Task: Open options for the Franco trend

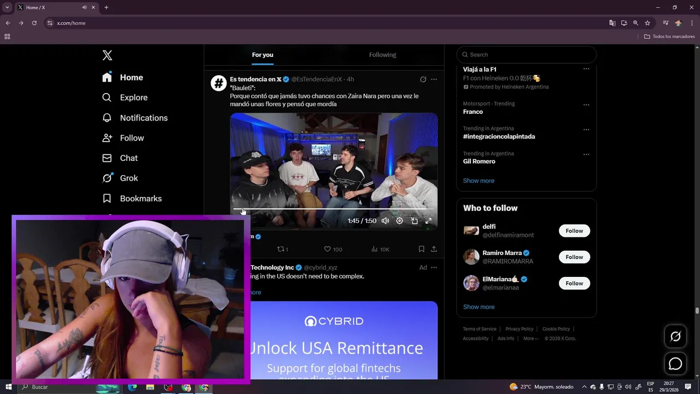Action: tap(586, 105)
